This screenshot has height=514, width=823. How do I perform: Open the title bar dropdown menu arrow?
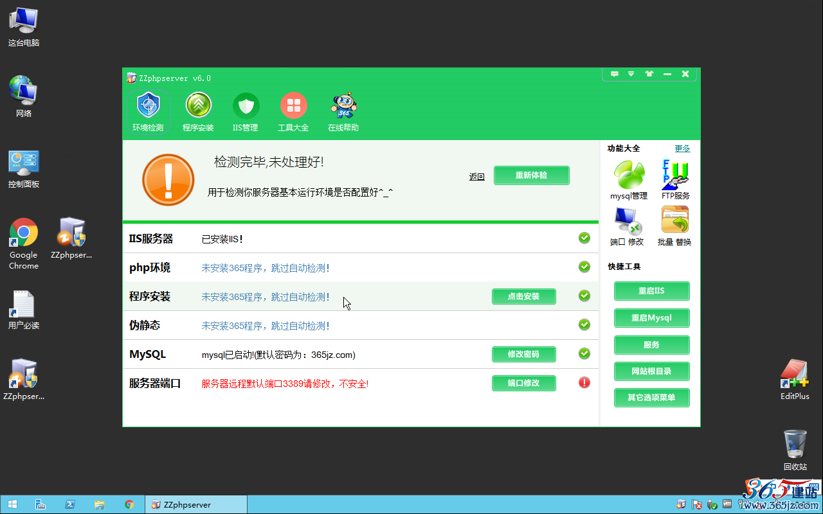(x=631, y=74)
